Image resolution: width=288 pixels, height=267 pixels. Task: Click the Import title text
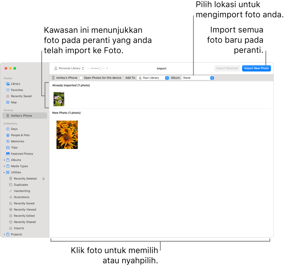click(x=162, y=69)
